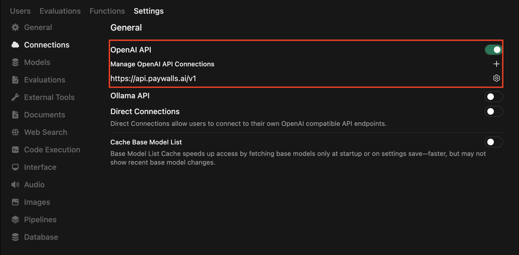Image resolution: width=519 pixels, height=255 pixels.
Task: Click the Code Execution terminal icon
Action: (15, 149)
